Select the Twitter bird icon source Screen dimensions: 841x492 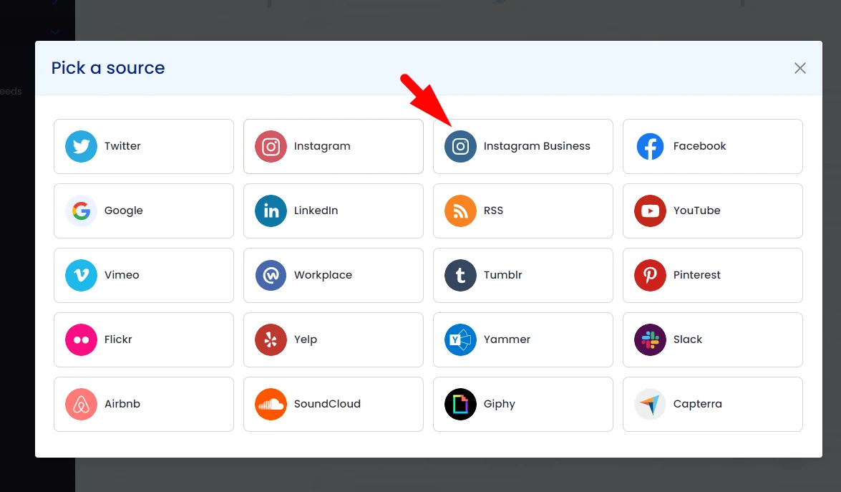tap(81, 147)
